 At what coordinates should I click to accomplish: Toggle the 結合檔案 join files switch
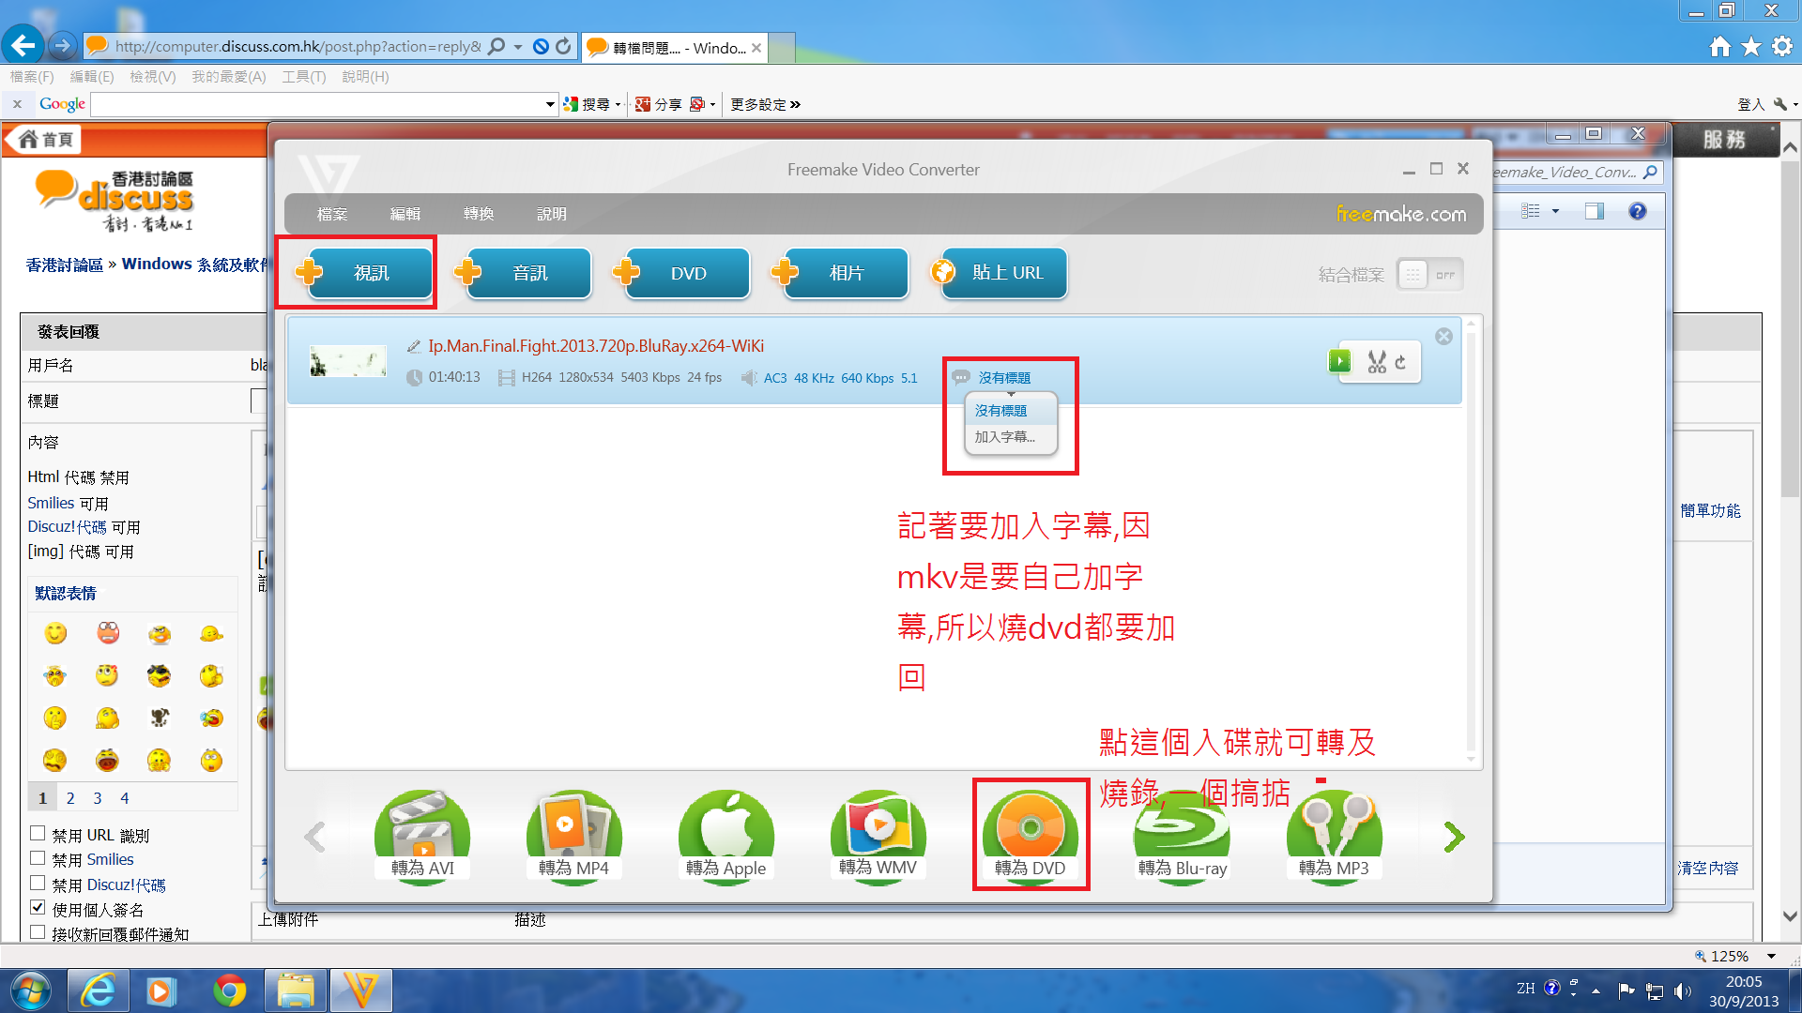coord(1430,275)
